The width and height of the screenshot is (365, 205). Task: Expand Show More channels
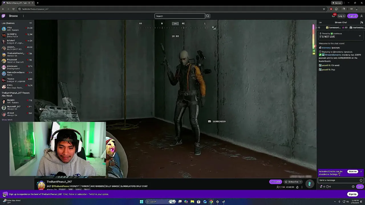(7, 120)
